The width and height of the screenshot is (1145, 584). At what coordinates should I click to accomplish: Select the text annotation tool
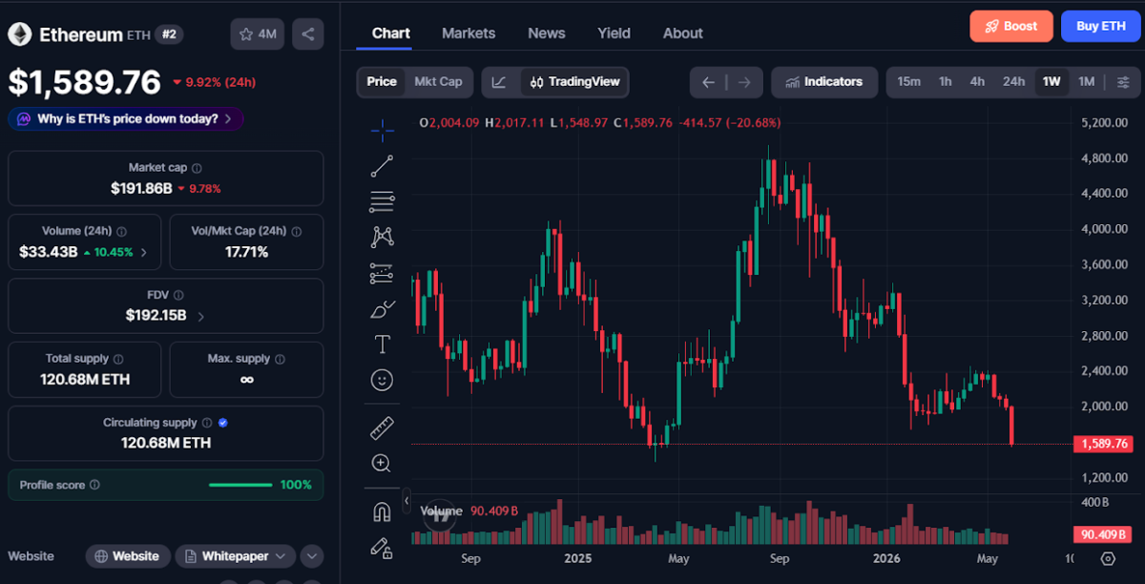coord(382,344)
